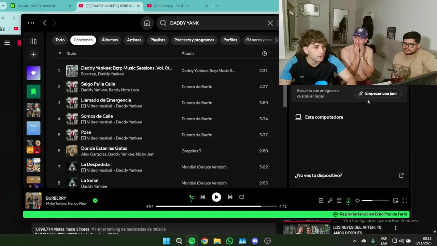
Task: Click Empezar una jam button
Action: [378, 94]
